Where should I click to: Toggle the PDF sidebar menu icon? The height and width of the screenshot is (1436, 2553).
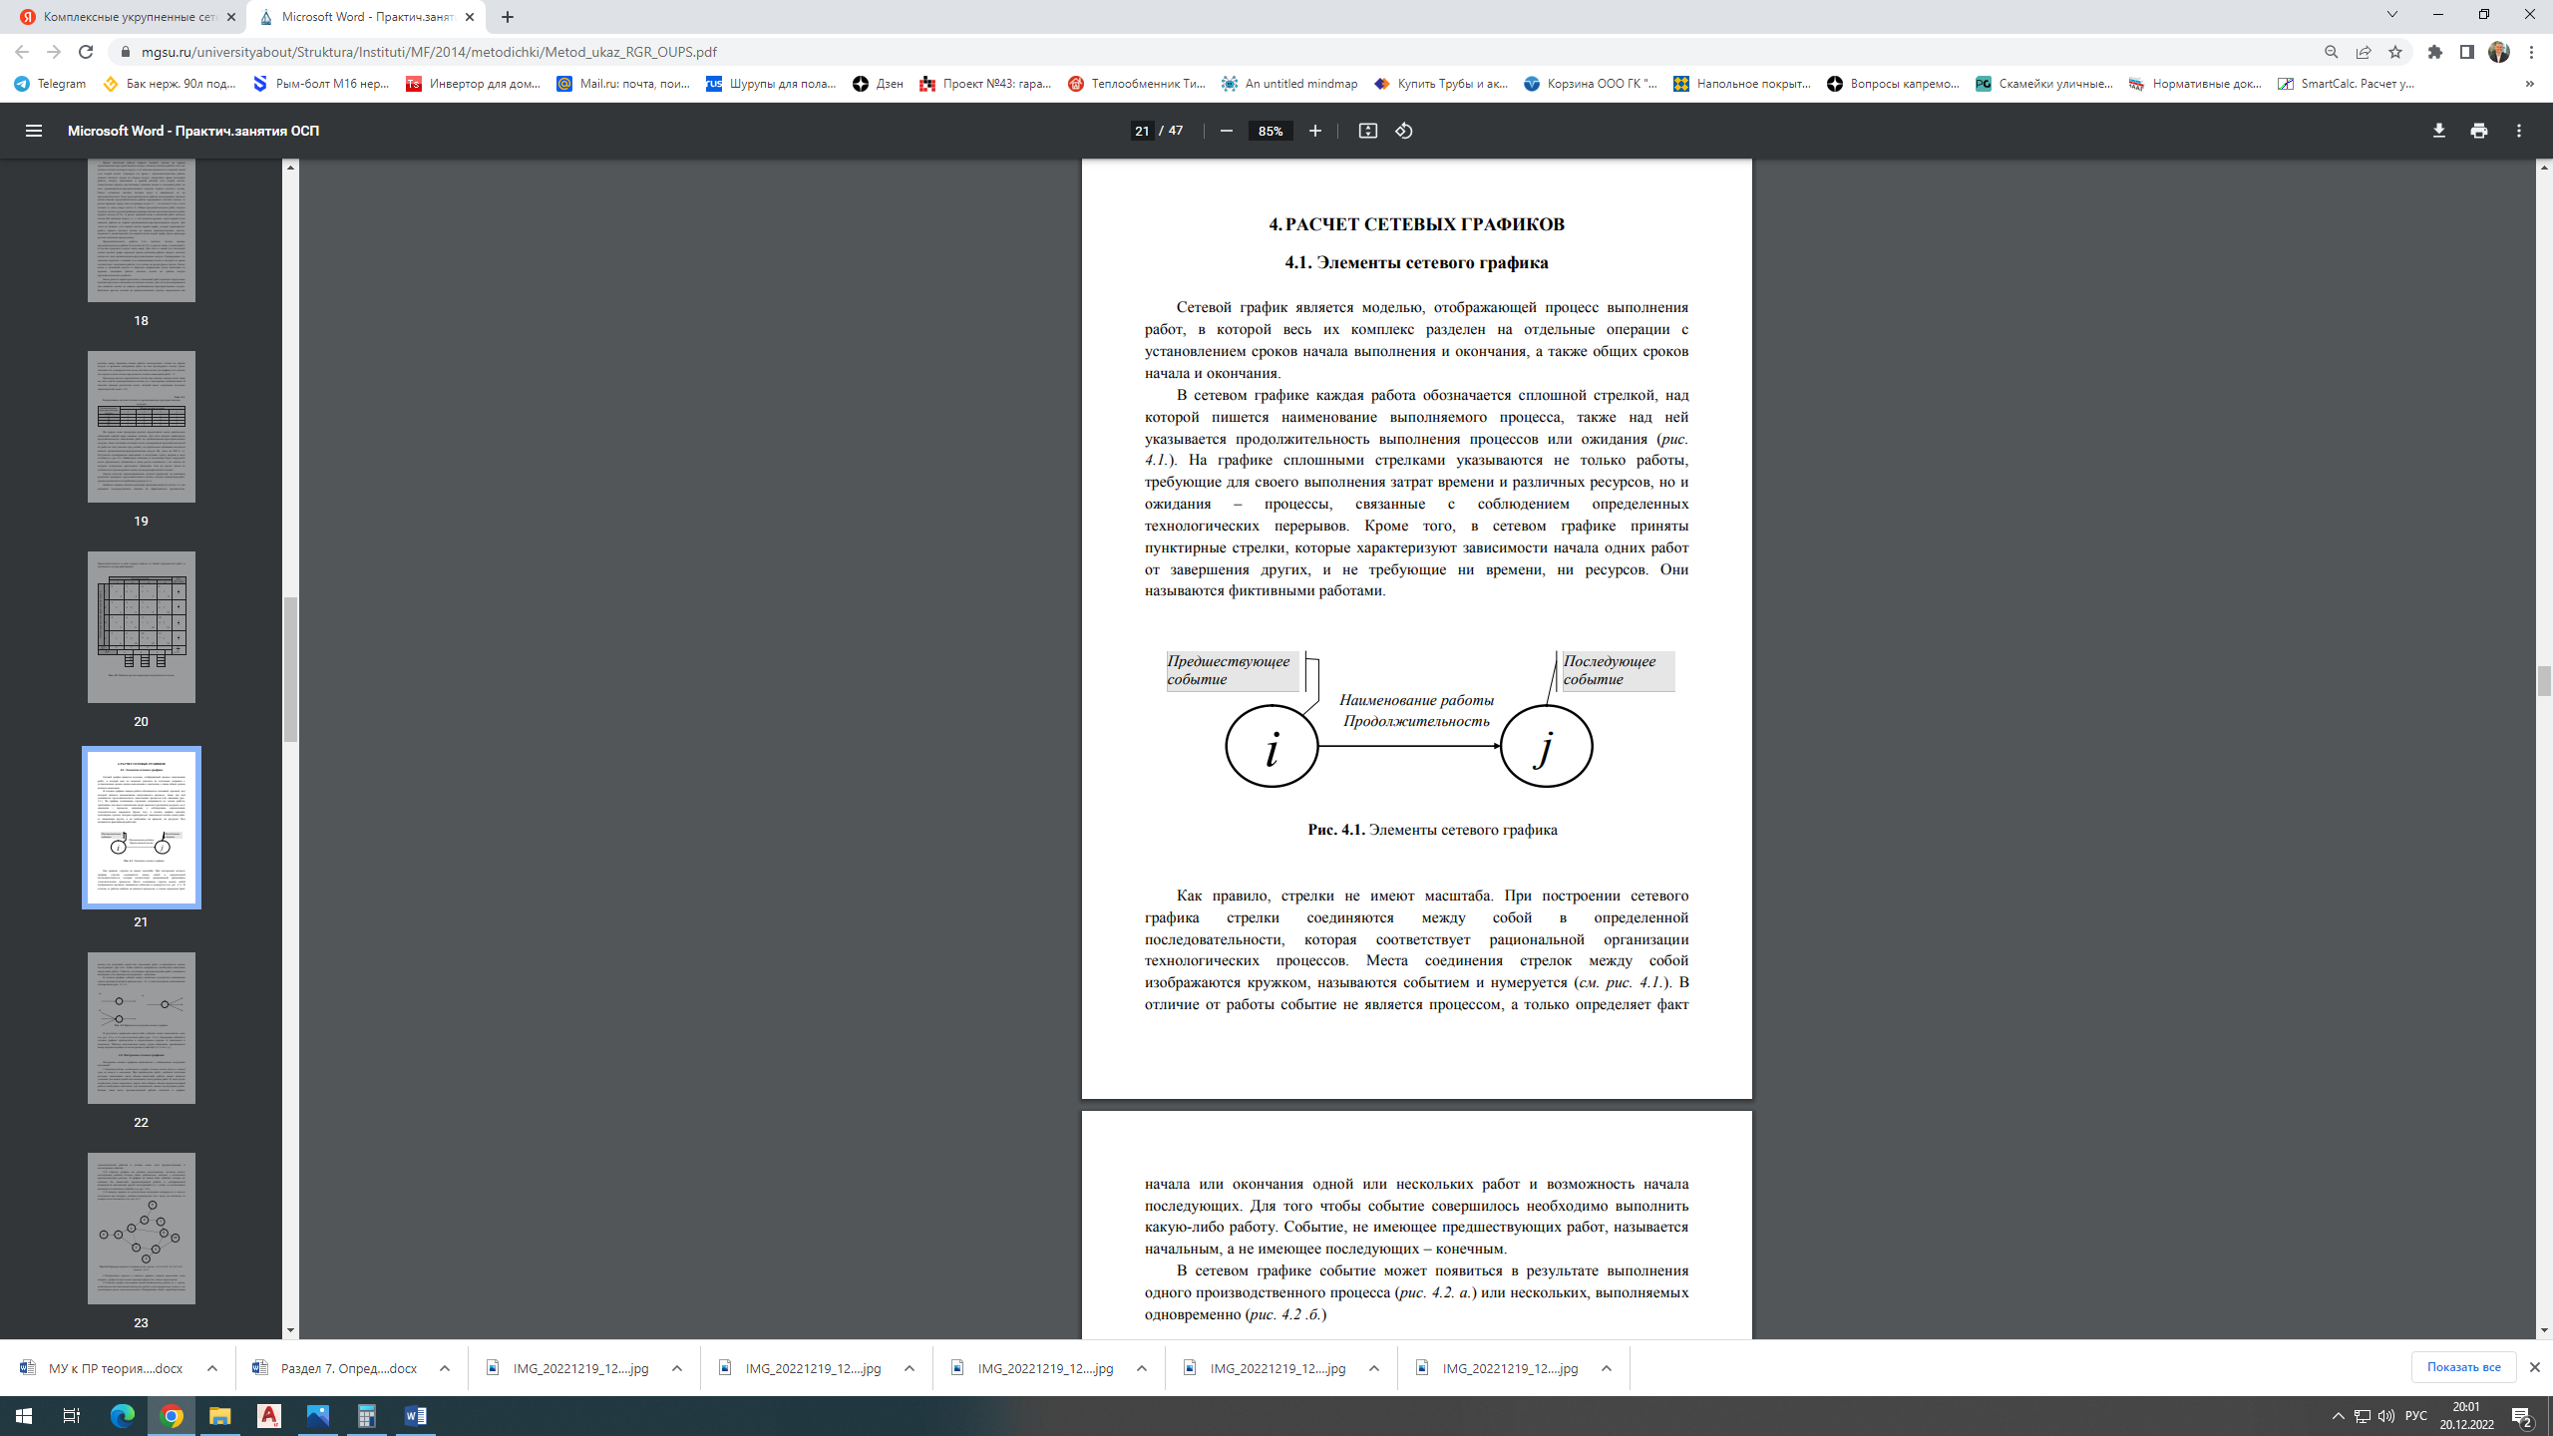(34, 131)
